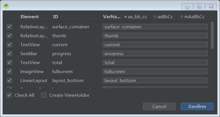Image resolution: width=220 pixels, height=117 pixels.
Task: Click the current variable name field
Action: click(x=155, y=44)
